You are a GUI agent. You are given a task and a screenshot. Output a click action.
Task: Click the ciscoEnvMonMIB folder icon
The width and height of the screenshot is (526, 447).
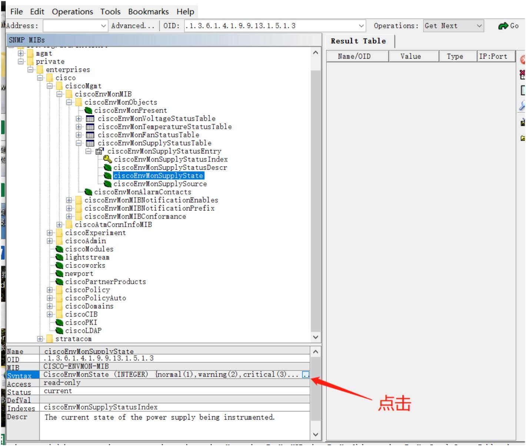click(x=69, y=94)
